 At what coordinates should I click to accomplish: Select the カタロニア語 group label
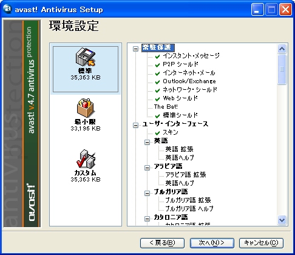[171, 217]
